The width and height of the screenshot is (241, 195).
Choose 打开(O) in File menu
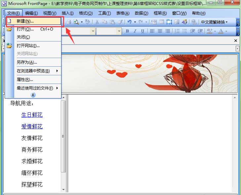tap(33, 29)
